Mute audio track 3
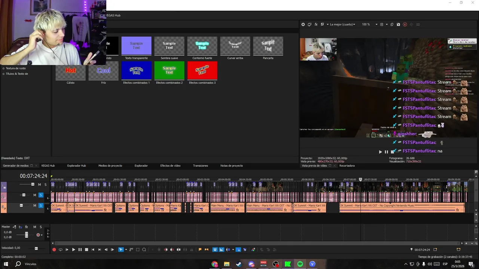The image size is (479, 269). click(35, 205)
